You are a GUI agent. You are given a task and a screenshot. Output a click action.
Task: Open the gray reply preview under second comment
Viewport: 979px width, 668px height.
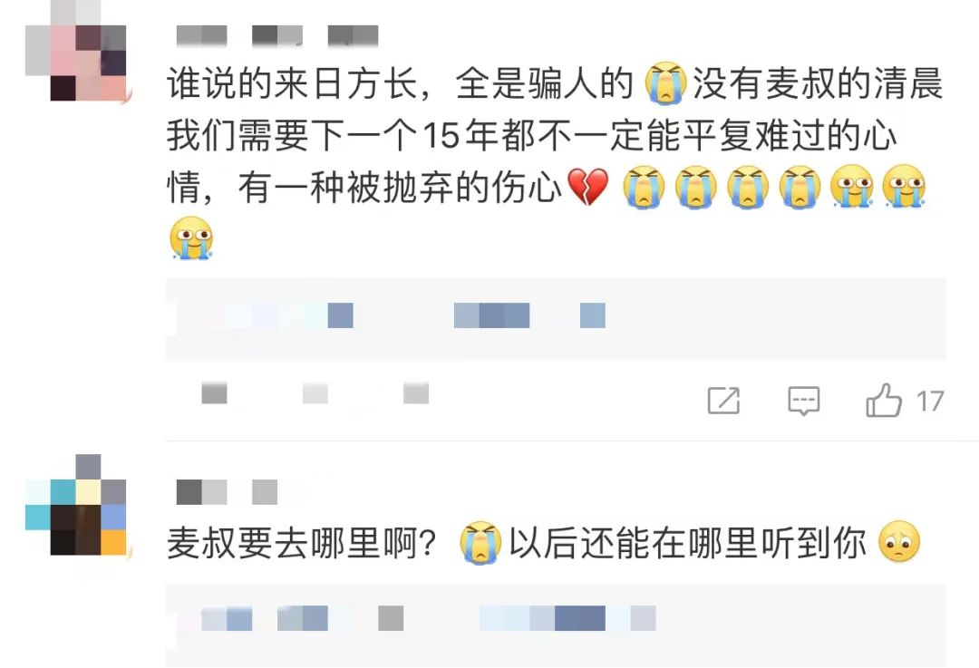[556, 626]
